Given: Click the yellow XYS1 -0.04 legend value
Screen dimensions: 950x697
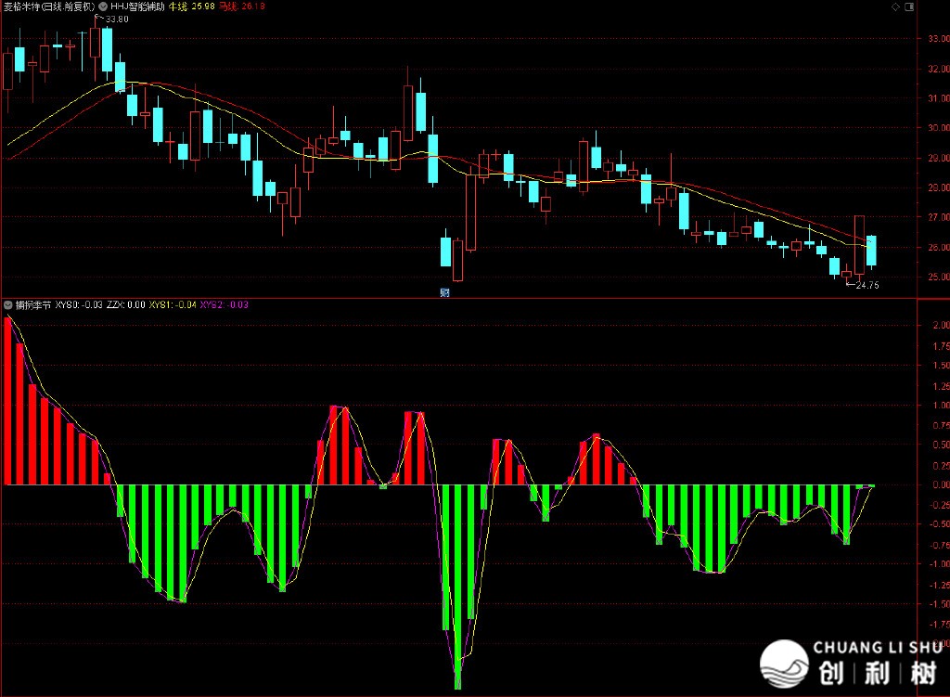Looking at the screenshot, I should click(x=173, y=304).
